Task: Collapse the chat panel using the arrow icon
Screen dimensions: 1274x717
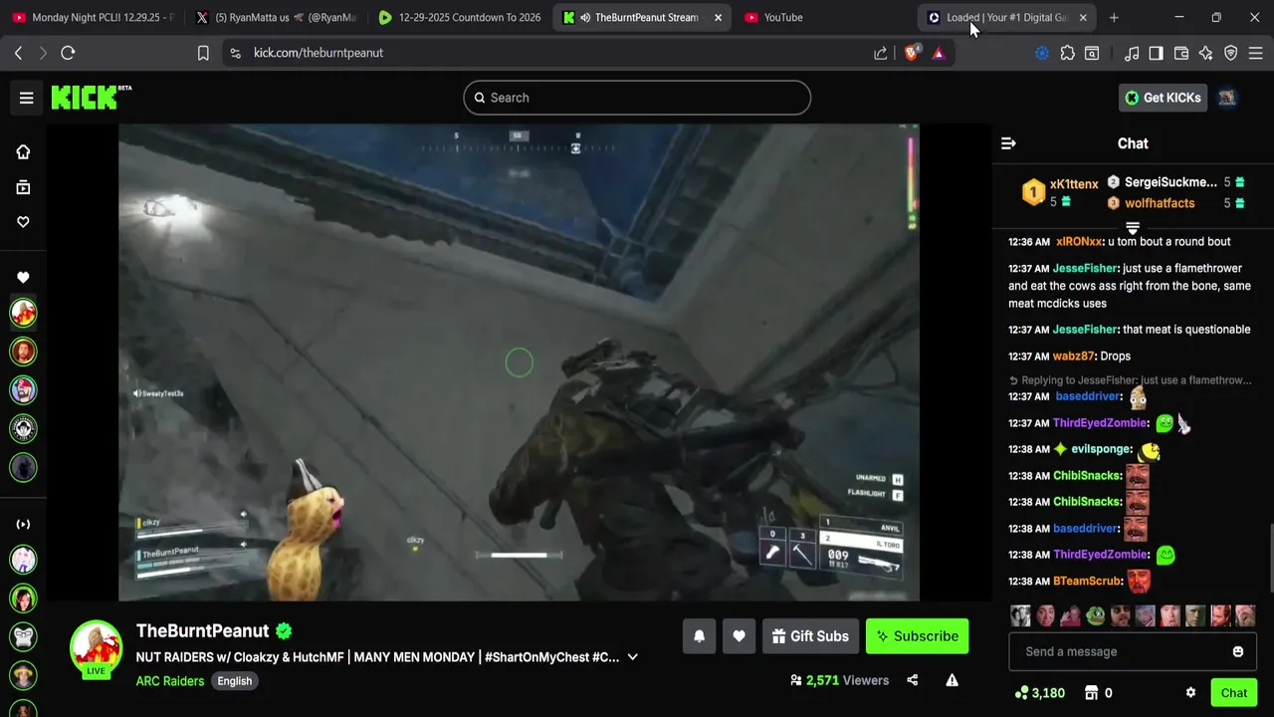Action: coord(1008,143)
